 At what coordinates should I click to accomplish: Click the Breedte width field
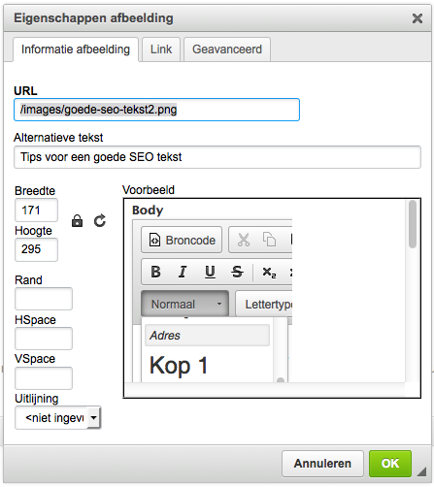(36, 211)
